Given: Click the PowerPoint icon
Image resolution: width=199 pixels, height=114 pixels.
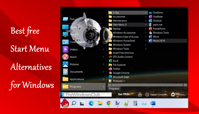Looking at the screenshot, I should tap(150, 29).
